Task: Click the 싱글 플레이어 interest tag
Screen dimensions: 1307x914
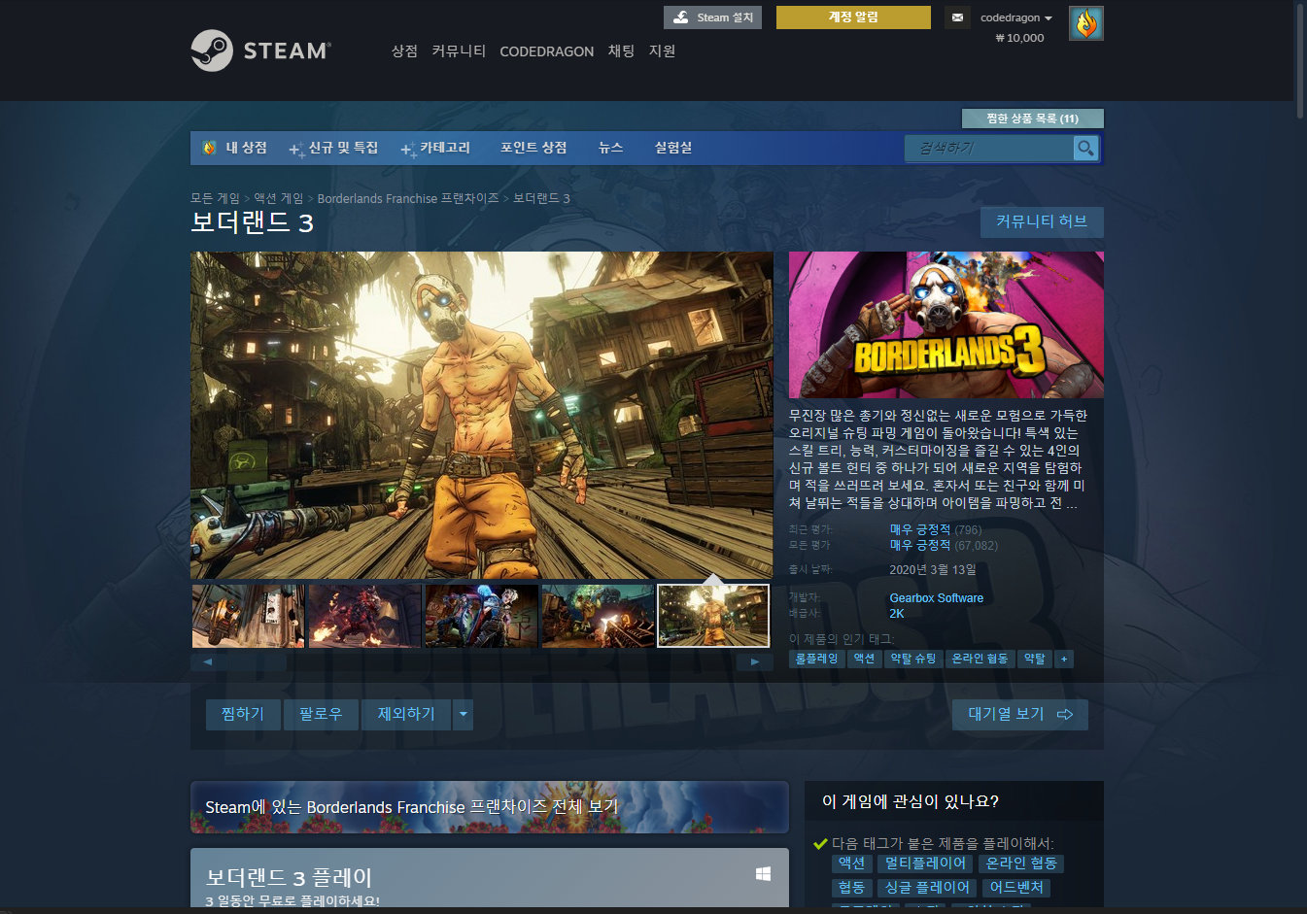Action: point(927,888)
